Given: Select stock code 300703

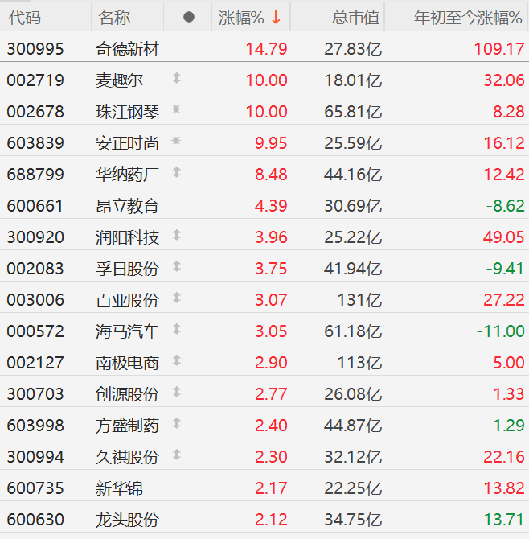Looking at the screenshot, I should 35,394.
